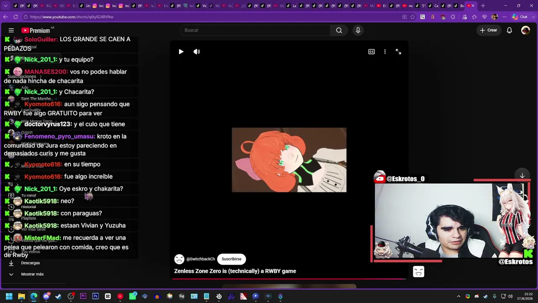Open the Windows Start menu
Screen dimensions: 538x303
click(x=9, y=296)
